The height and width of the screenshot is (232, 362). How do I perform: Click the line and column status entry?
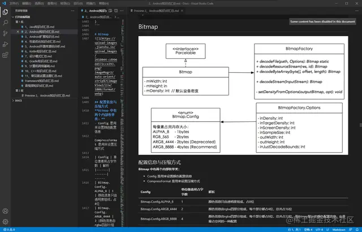coord(294,230)
